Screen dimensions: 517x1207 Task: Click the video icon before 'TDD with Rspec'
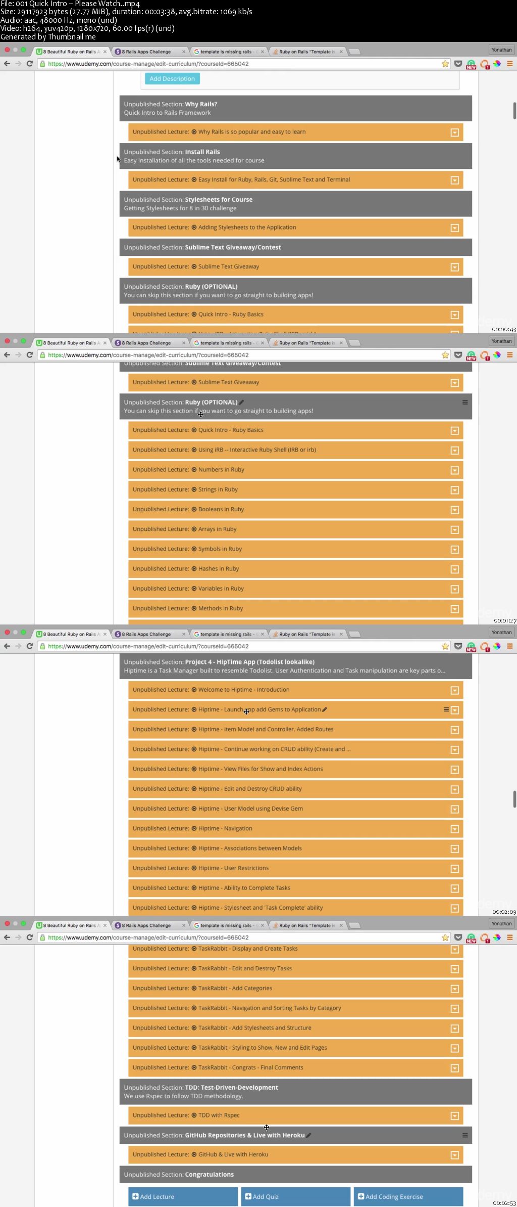(194, 1115)
